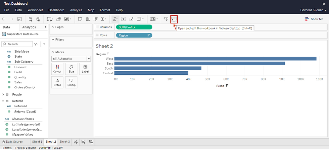329x150 pixels.
Task: Click the Tooltip marks card button
Action: pos(71,82)
